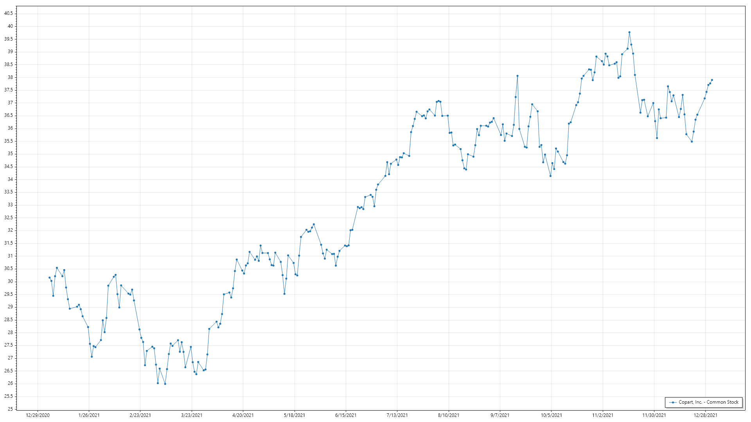Click the 2/23/2021 x-axis date label
The width and height of the screenshot is (751, 422).
[x=140, y=415]
